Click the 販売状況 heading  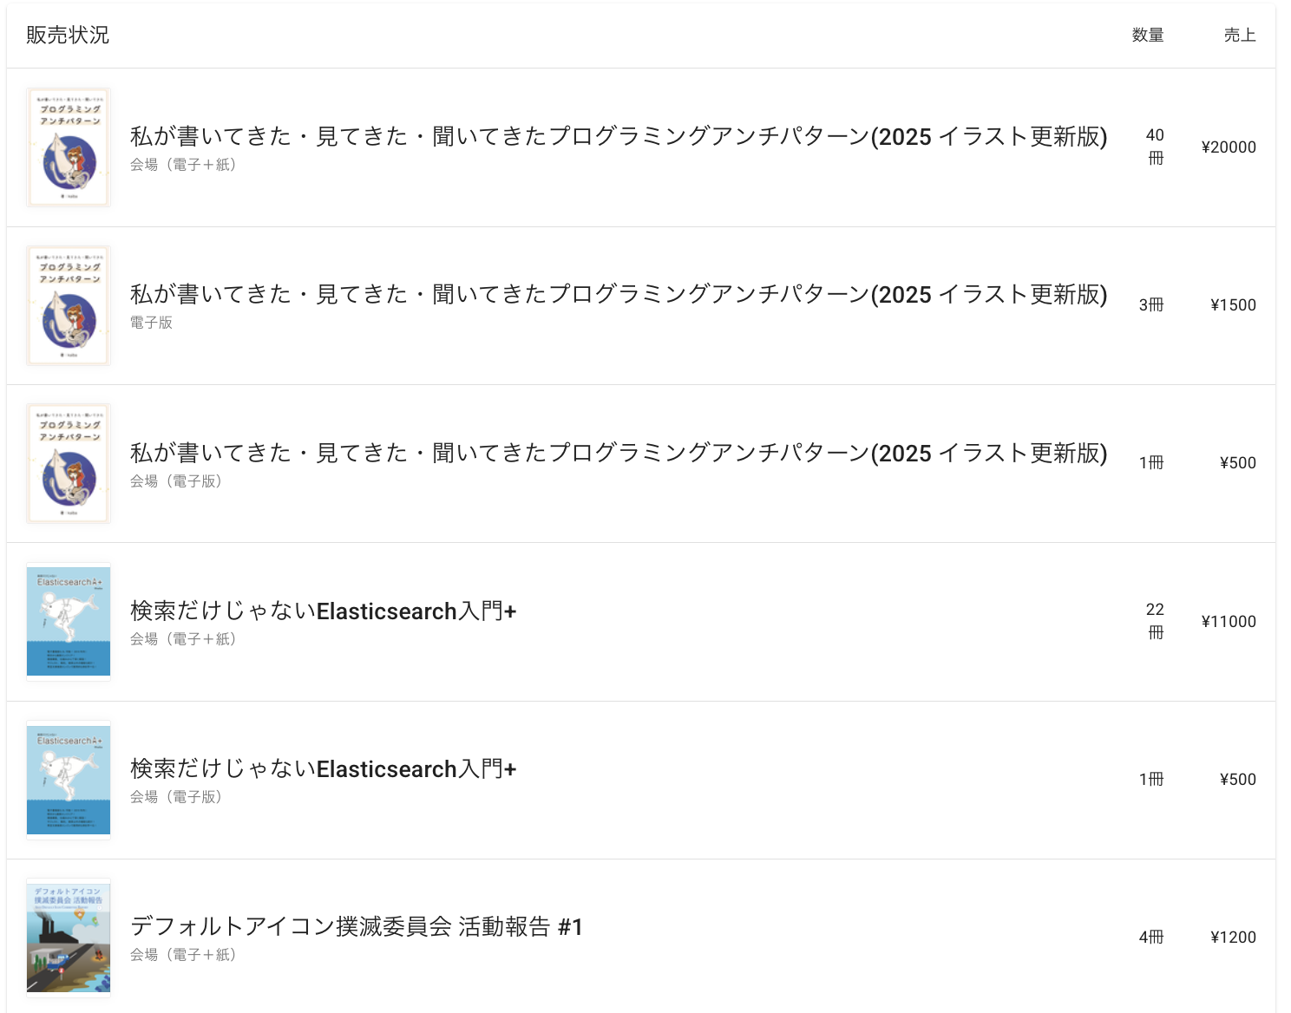point(68,35)
